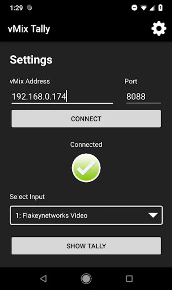Focus the vMix Address field
172x290 pixels.
62,97
